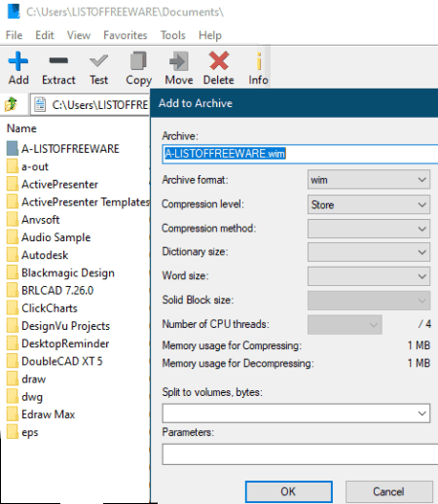Click the Extract minus icon
Image resolution: width=438 pixels, height=504 pixels.
coord(58,60)
